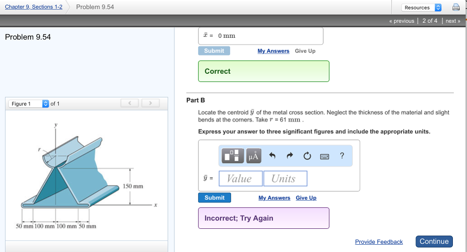Open the Greek symbols (μÅ) palette
The width and height of the screenshot is (467, 252).
[253, 156]
